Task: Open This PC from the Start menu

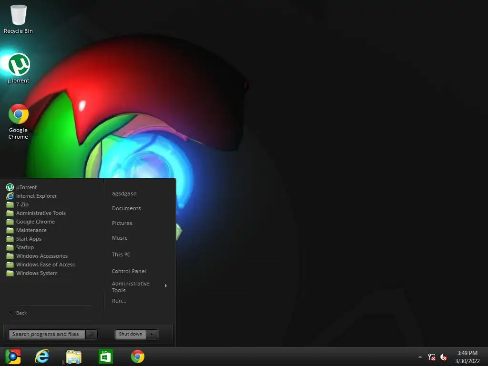Action: (121, 254)
